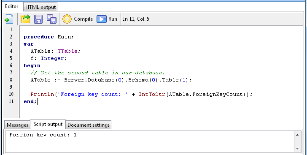
Task: Switch to the HTML output tab
Action: [40, 7]
